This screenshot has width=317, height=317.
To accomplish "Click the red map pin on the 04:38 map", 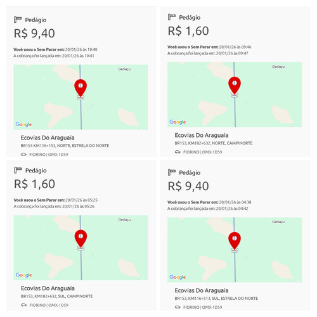I will (x=235, y=241).
